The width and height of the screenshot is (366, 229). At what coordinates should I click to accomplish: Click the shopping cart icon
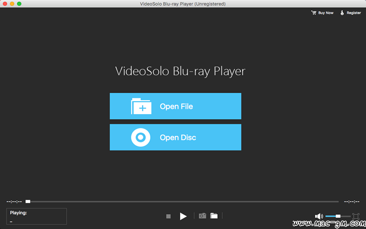pos(314,13)
